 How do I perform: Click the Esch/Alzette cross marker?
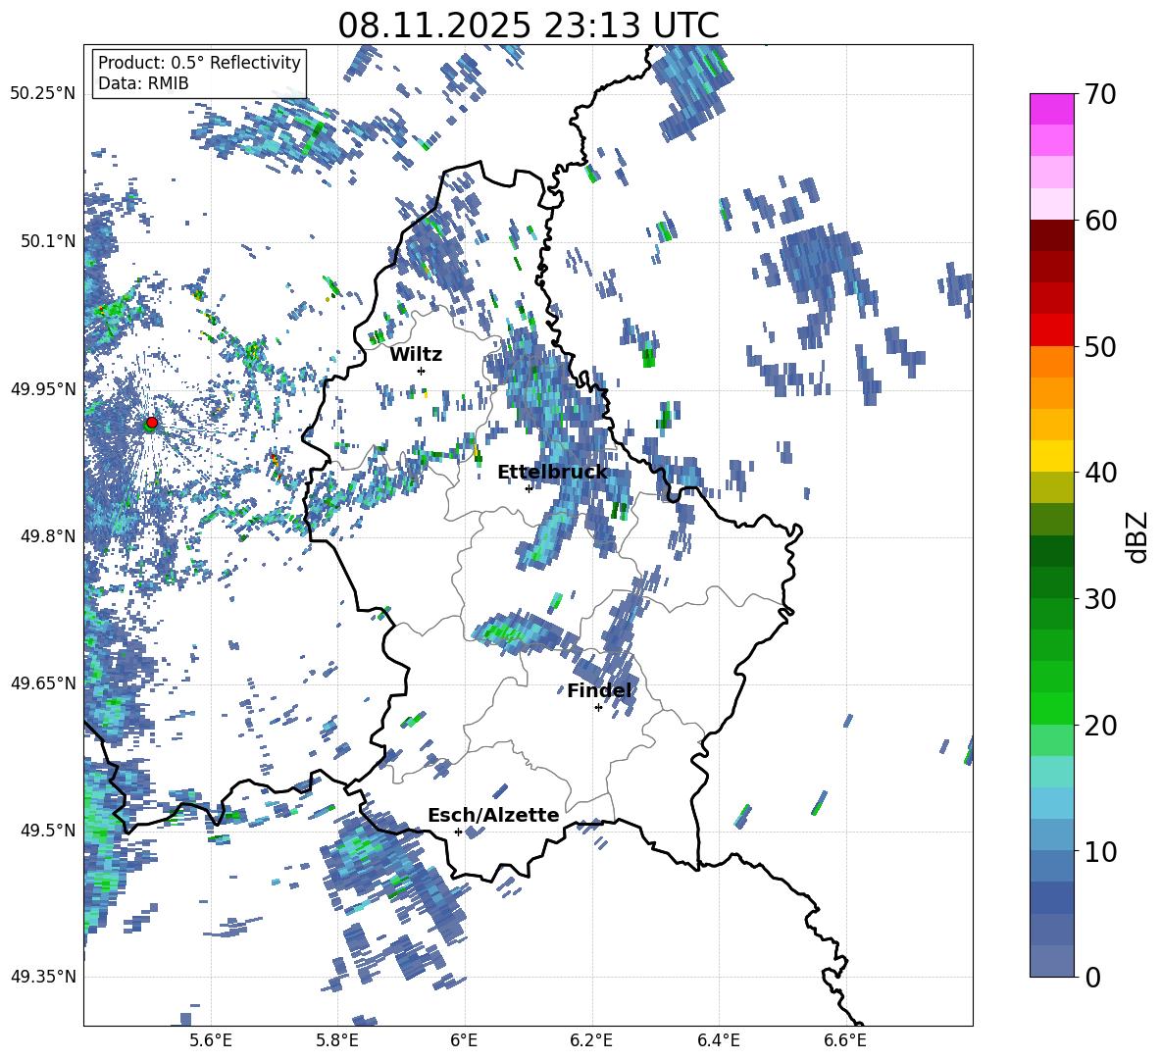[x=458, y=832]
